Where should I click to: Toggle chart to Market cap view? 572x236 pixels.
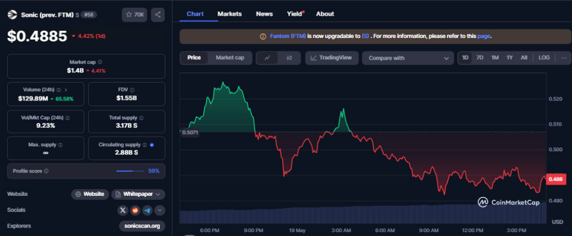coord(230,57)
